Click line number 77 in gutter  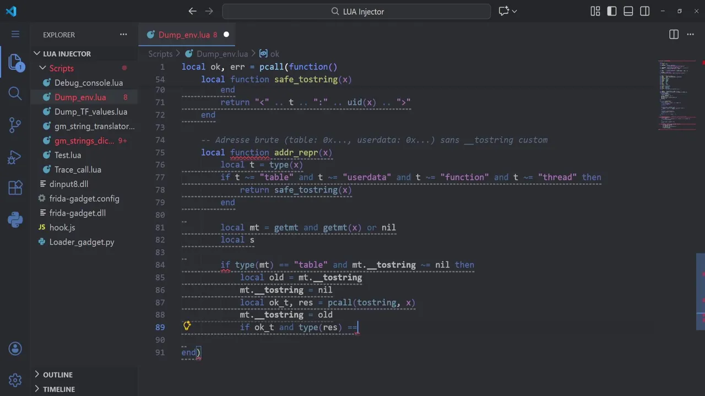160,177
